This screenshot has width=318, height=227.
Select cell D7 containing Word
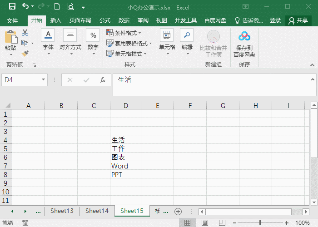[125, 166]
